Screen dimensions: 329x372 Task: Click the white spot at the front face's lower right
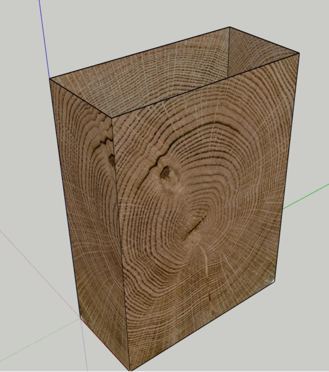pyautogui.click(x=269, y=281)
